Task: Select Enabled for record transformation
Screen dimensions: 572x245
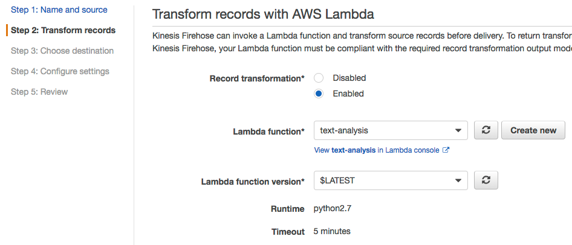Action: pyautogui.click(x=319, y=94)
